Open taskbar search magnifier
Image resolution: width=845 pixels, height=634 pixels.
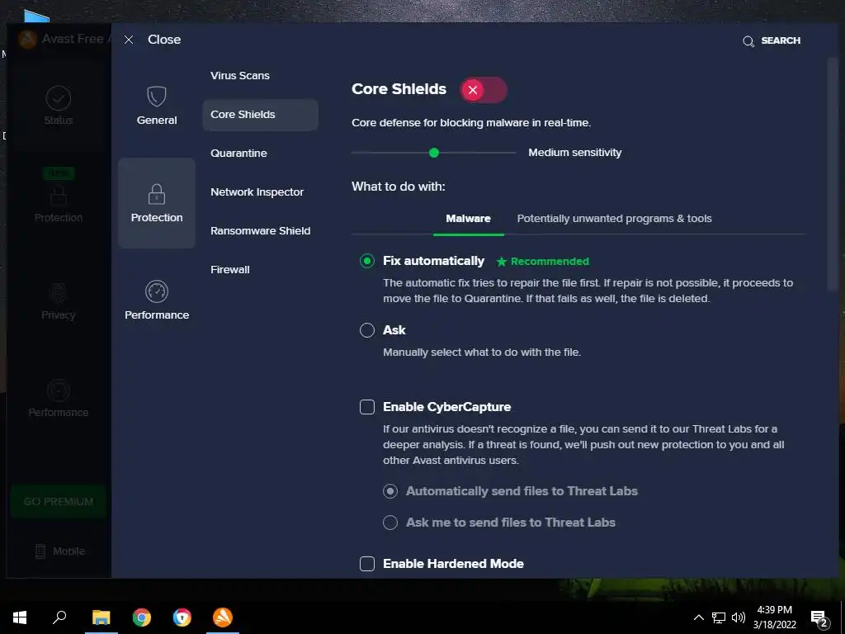(x=59, y=617)
